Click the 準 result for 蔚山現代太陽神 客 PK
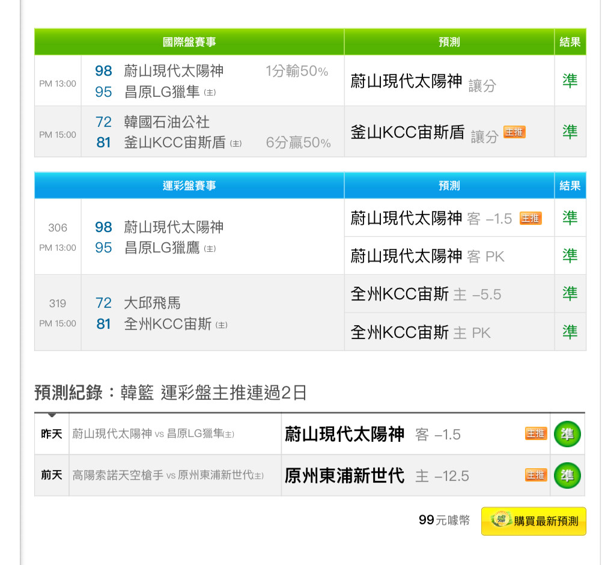The width and height of the screenshot is (608, 565). (x=570, y=255)
